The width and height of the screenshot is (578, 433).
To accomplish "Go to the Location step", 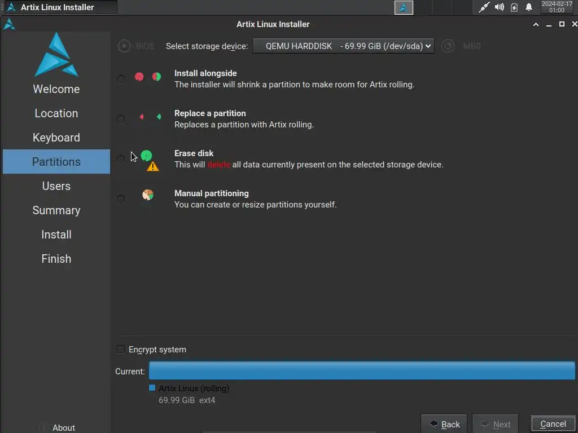I will point(56,113).
